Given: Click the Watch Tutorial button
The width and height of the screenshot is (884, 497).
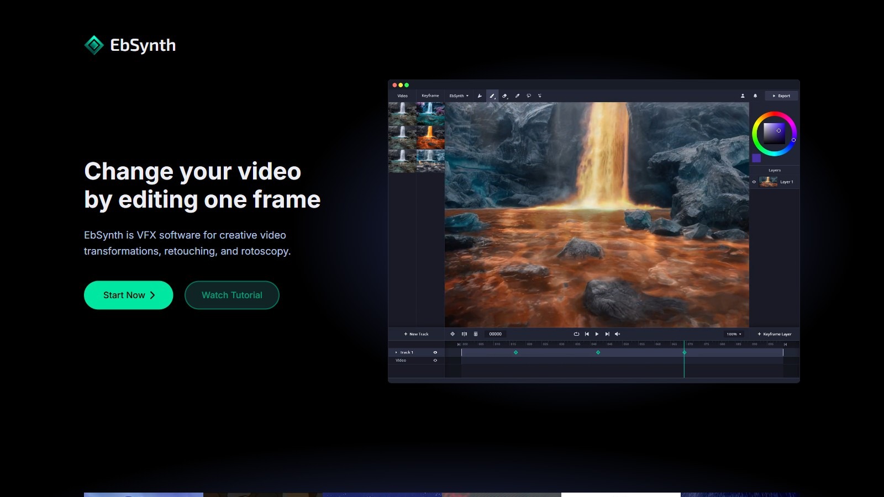Looking at the screenshot, I should [231, 295].
